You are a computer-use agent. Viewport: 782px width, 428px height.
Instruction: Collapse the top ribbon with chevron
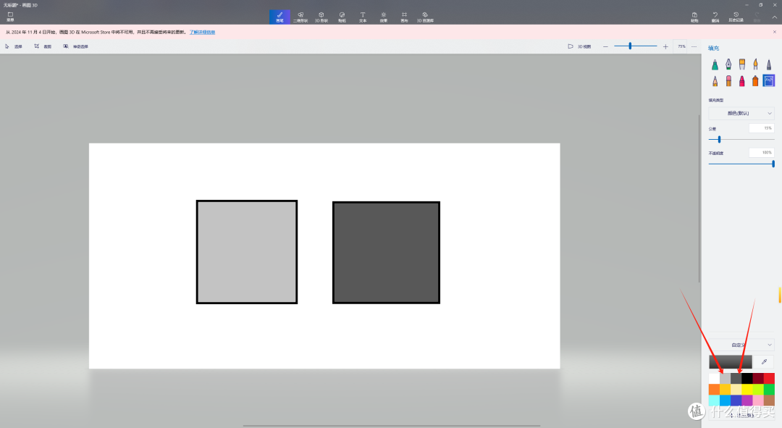[775, 17]
